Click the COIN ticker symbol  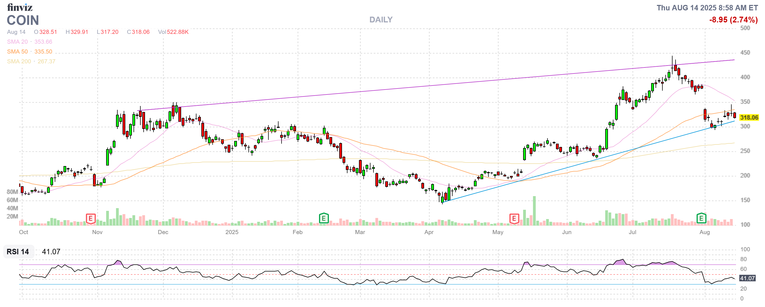(x=23, y=20)
